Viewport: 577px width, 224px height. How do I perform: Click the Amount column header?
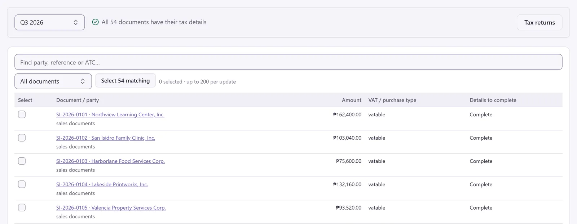point(352,100)
